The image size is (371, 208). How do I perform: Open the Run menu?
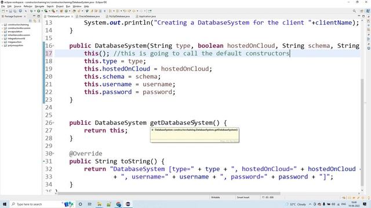68,6
